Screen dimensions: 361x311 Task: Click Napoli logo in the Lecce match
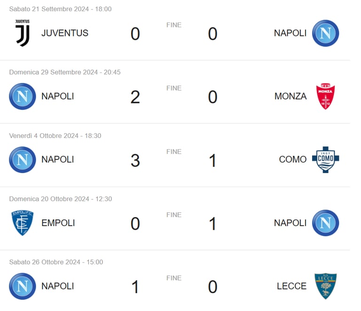point(23,286)
